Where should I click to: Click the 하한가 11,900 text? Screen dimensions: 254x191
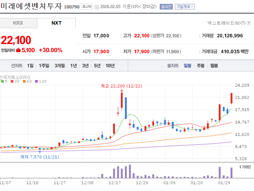coord(166,51)
